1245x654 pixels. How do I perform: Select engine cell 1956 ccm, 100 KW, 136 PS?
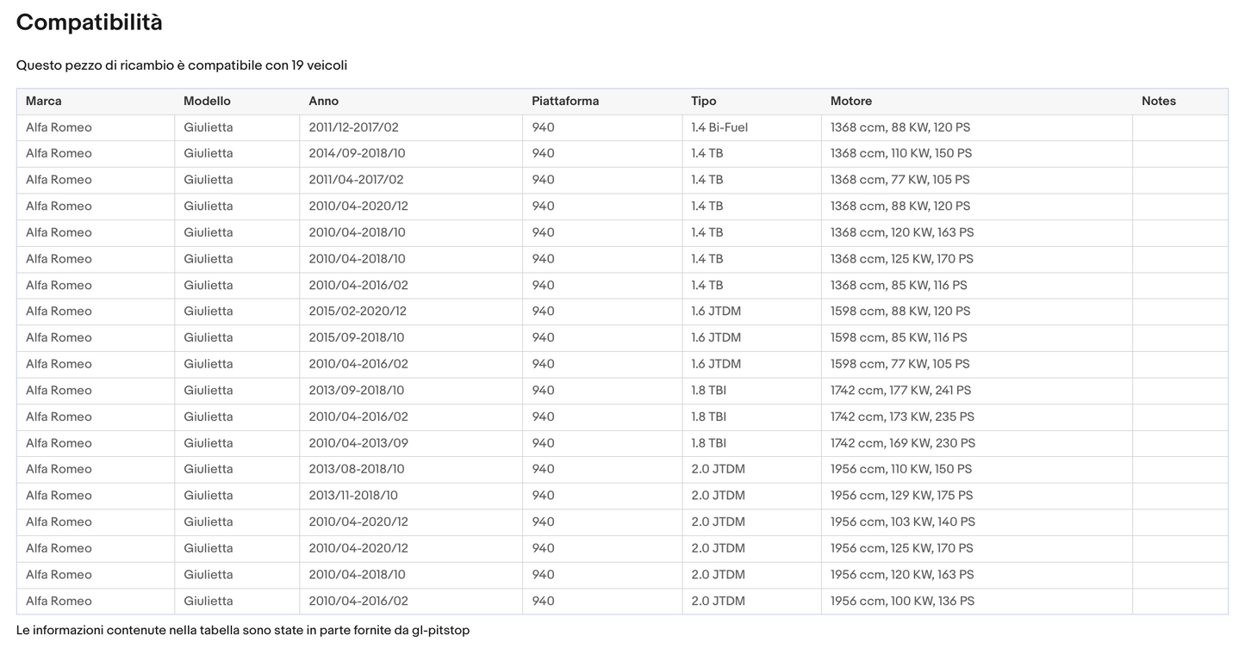(902, 602)
